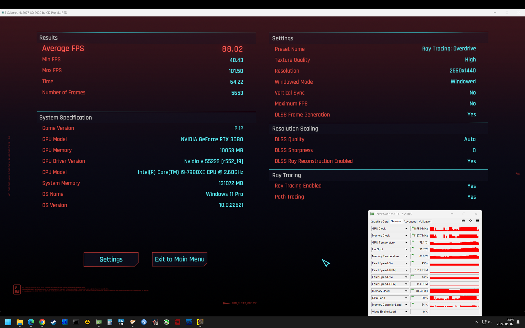
Task: Open the GPU-Z Validation tab
Action: [425, 221]
